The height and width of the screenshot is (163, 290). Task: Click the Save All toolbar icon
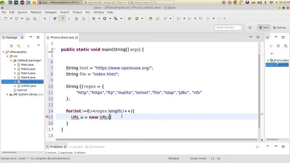tap(35, 19)
